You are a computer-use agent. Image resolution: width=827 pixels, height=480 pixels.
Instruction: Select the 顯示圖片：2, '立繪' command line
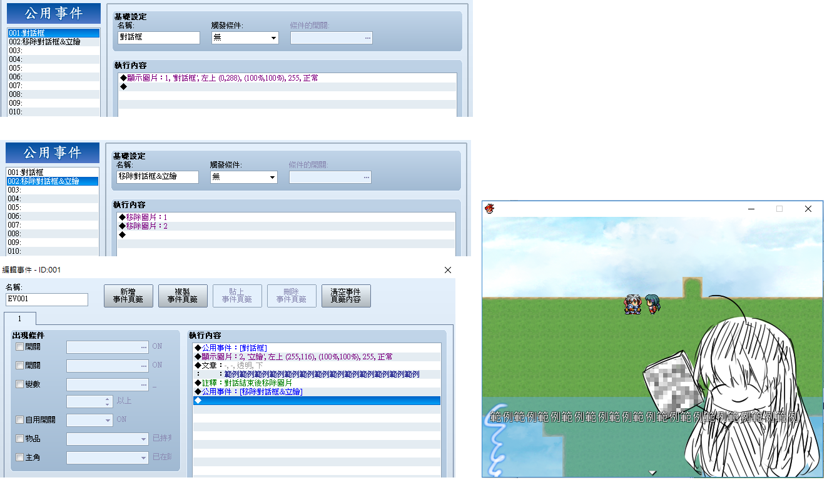[317, 357]
